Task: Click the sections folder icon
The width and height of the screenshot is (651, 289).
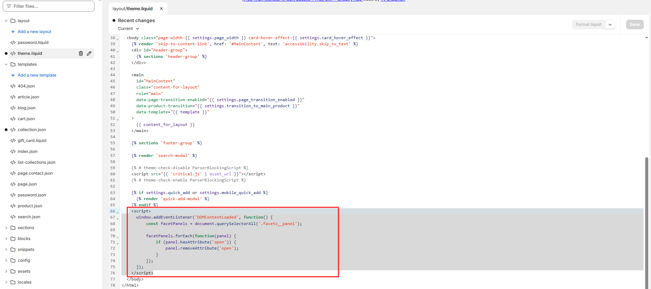Action: [x=13, y=228]
